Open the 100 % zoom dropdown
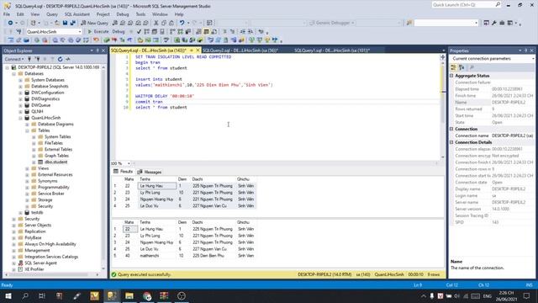The width and height of the screenshot is (538, 303). pos(129,163)
